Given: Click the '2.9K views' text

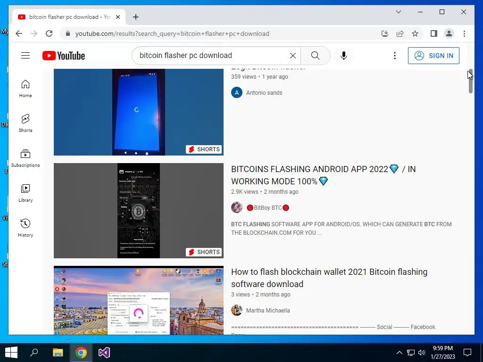Looking at the screenshot, I should [x=245, y=192].
